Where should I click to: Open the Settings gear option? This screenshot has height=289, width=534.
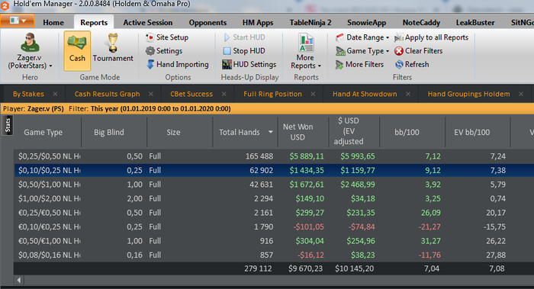click(x=164, y=51)
